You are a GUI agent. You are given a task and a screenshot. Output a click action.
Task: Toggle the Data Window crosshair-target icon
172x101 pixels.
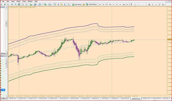(58, 4)
